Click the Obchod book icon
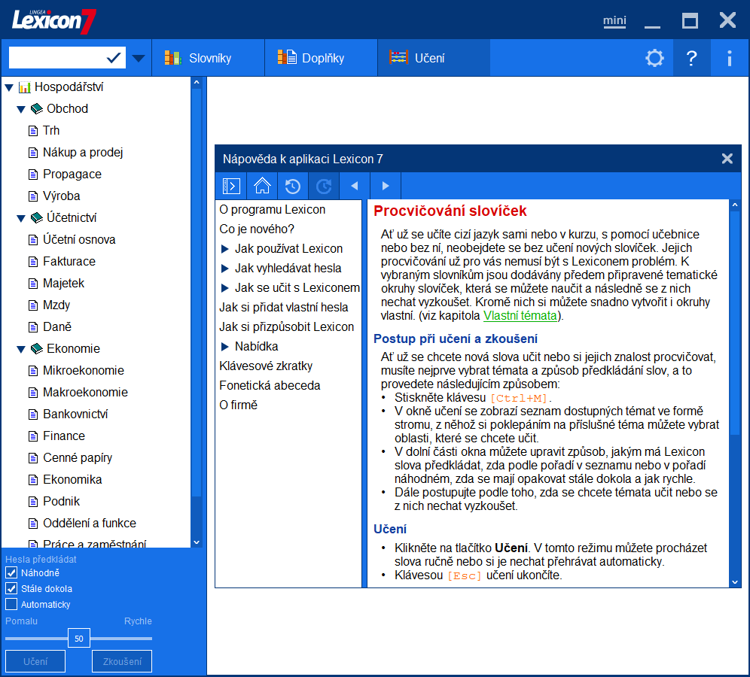 click(x=37, y=109)
